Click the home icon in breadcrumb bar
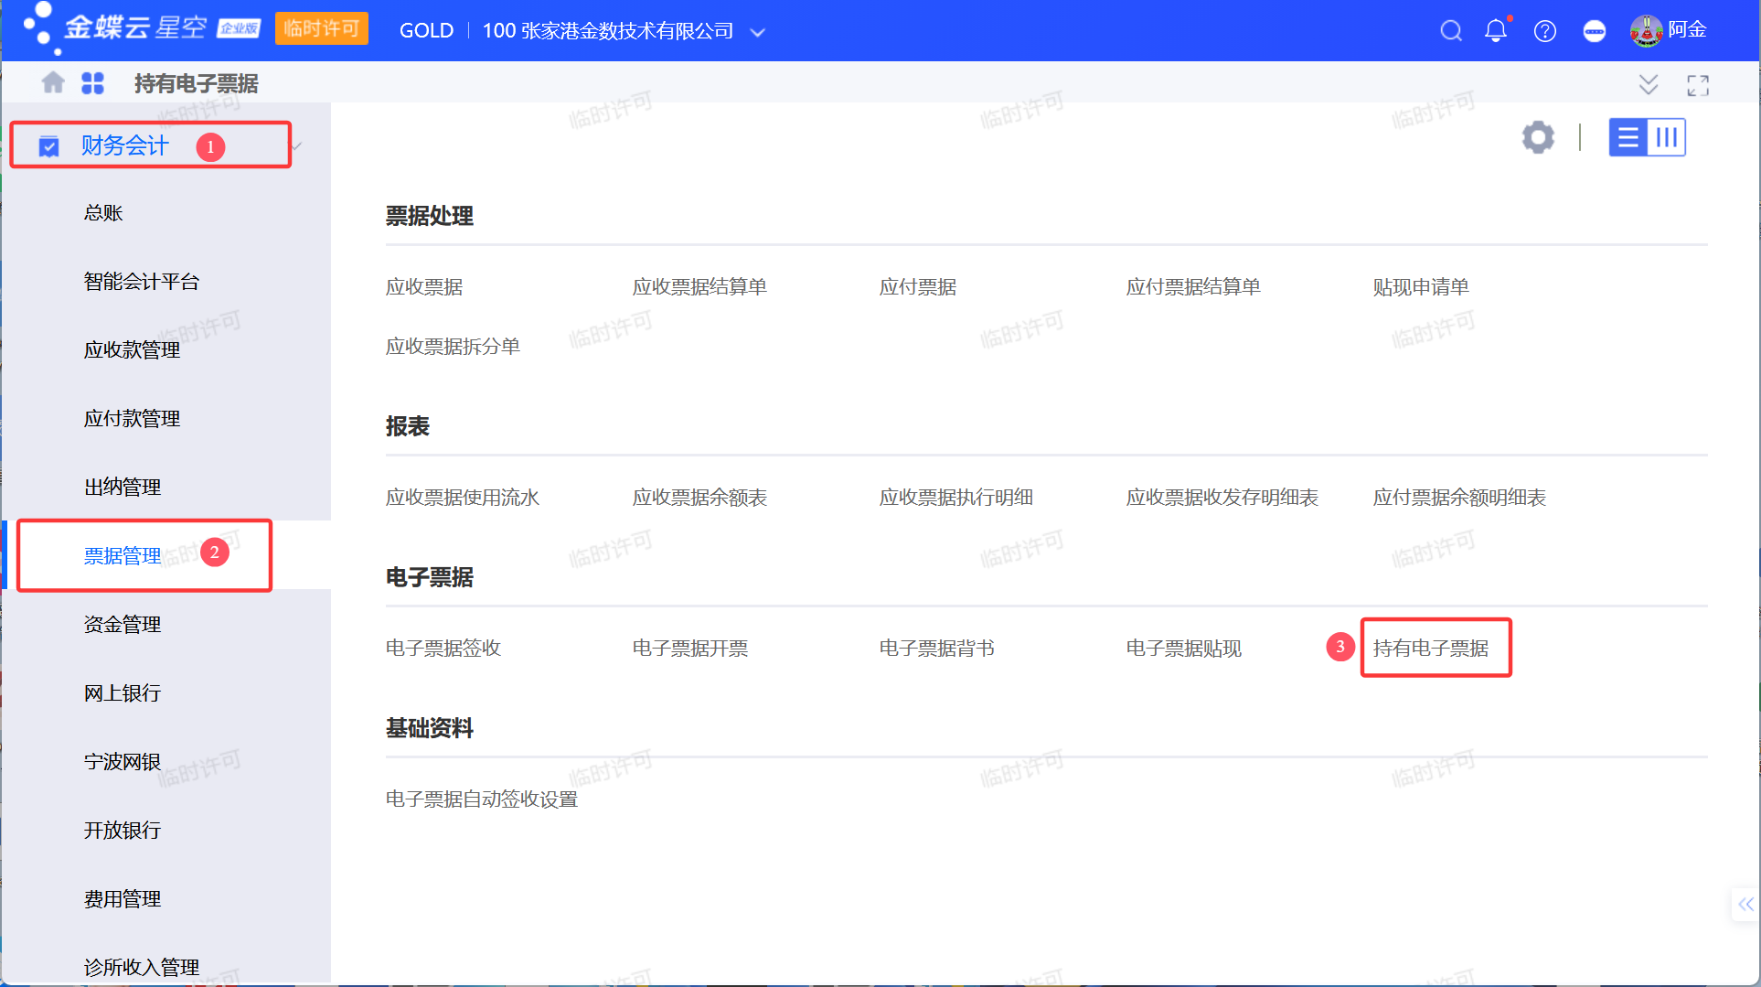Screen dimensions: 1761x987 53,83
